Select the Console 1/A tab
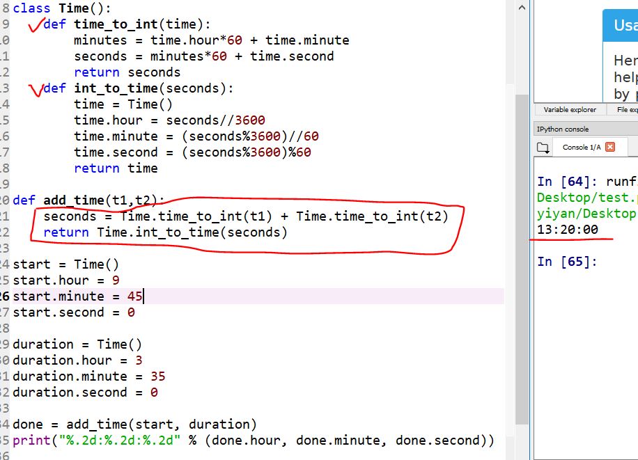This screenshot has width=638, height=460. tap(580, 147)
